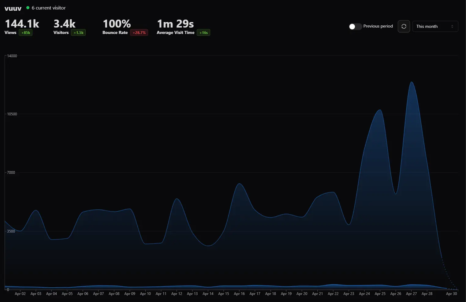This screenshot has height=302, width=466.
Task: Click the Apr 16 peak on the chart
Action: pos(239,184)
